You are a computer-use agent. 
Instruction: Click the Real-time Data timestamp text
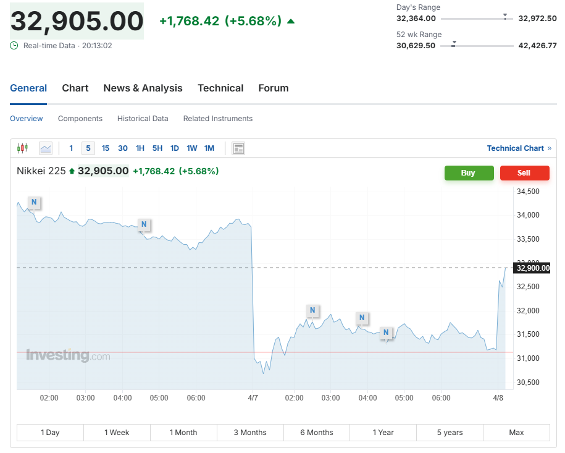click(x=68, y=46)
